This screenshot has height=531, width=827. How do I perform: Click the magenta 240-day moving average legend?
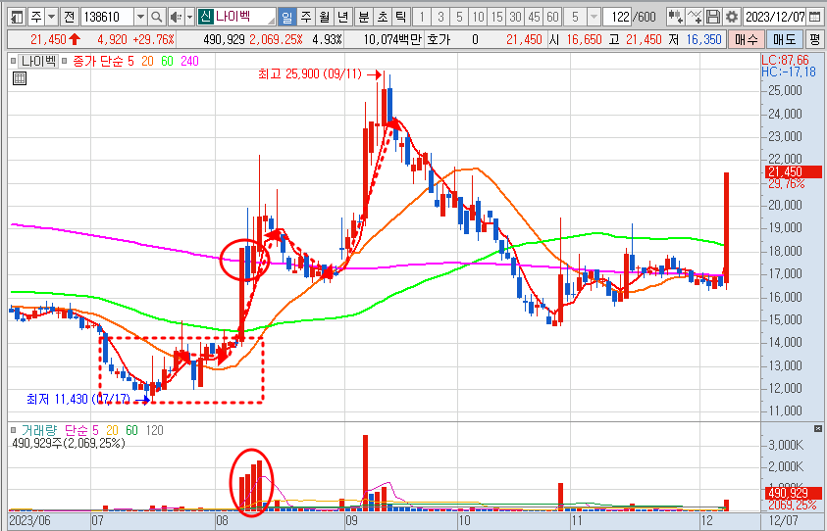click(190, 61)
